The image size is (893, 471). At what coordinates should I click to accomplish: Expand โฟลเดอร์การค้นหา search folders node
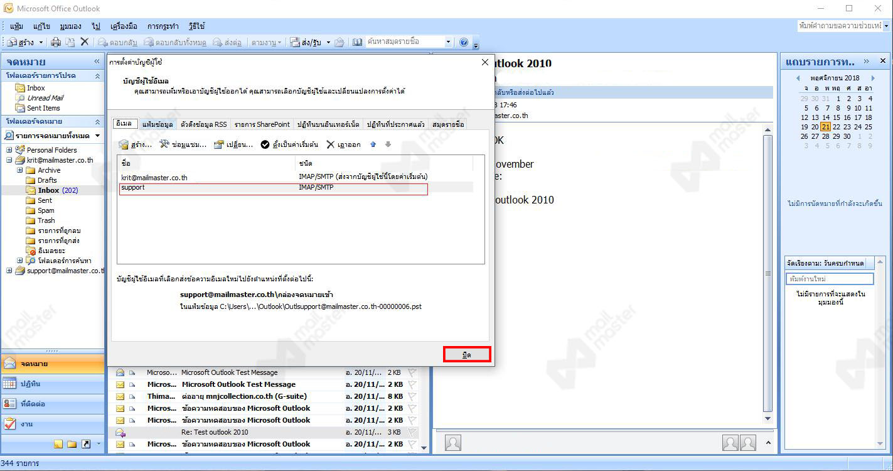click(x=19, y=261)
